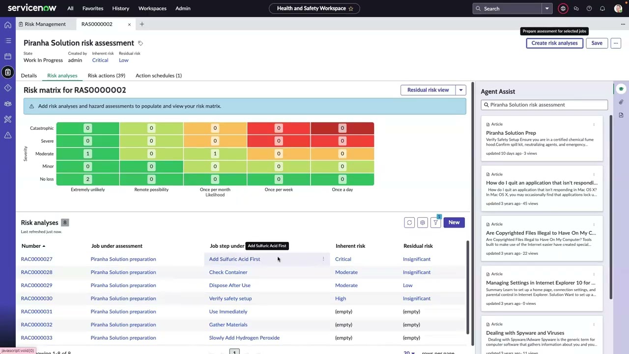Screen dimensions: 629x354
Task: Open the more actions menu beside Save
Action: pos(615,43)
